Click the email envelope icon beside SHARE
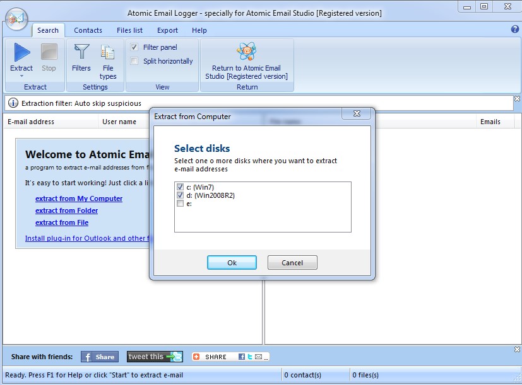Viewport: 522px width, 385px height. [258, 357]
